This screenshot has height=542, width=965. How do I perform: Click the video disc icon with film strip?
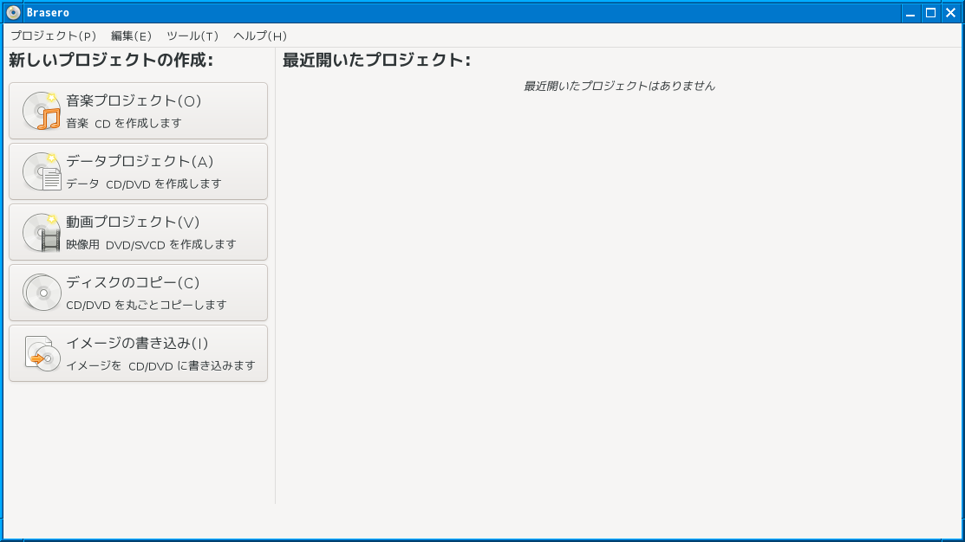tap(42, 232)
